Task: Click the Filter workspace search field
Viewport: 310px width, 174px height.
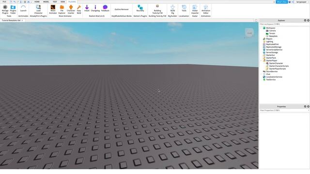Action: pyautogui.click(x=284, y=24)
